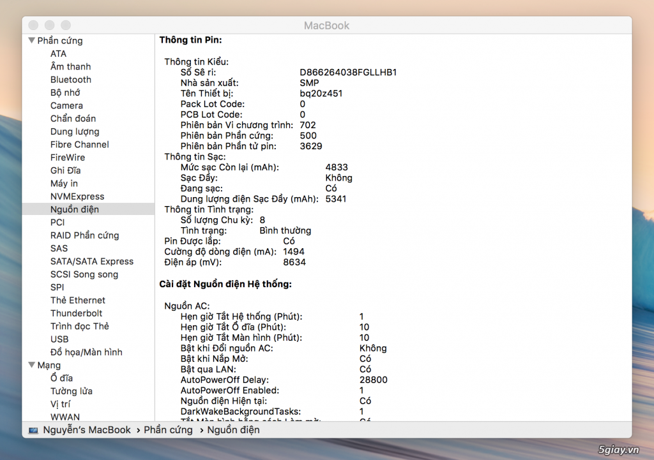Collapse the Phần cứng tree section
This screenshot has width=654, height=460.
(x=32, y=40)
